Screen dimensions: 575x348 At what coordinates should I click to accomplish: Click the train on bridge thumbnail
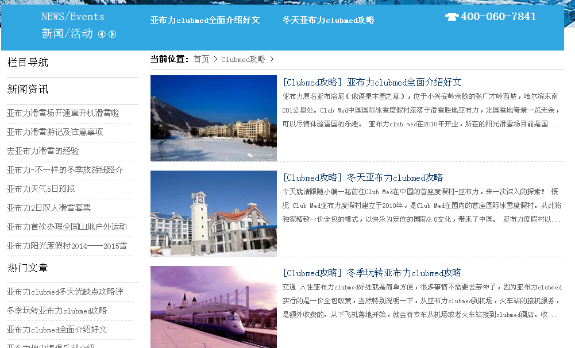pyautogui.click(x=214, y=307)
